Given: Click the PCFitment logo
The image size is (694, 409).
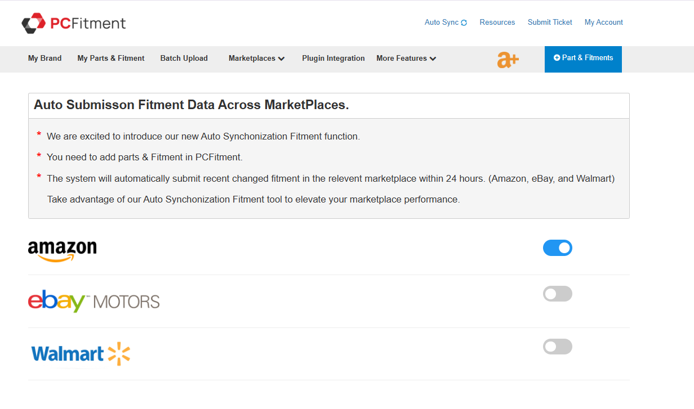Looking at the screenshot, I should [74, 23].
